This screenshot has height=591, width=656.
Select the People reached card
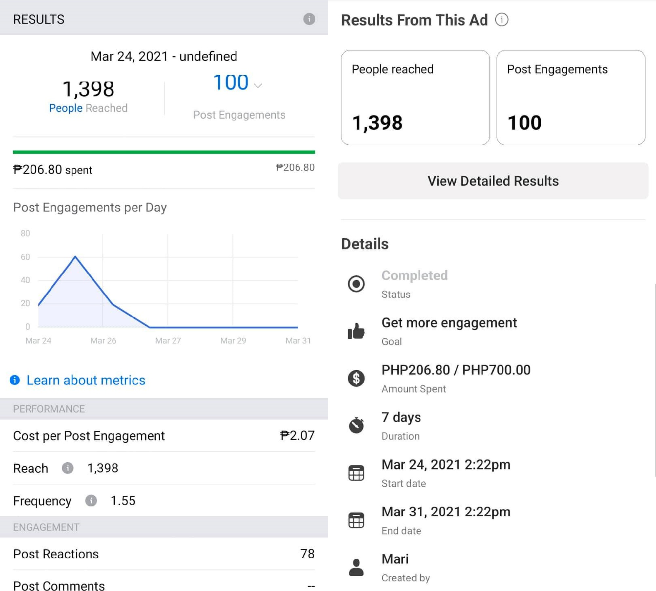(415, 98)
